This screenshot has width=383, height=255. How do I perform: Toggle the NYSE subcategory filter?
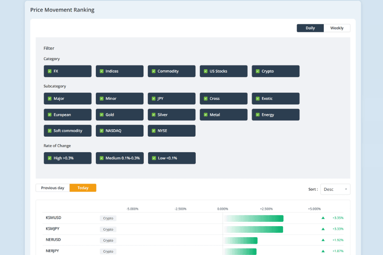[x=172, y=131]
